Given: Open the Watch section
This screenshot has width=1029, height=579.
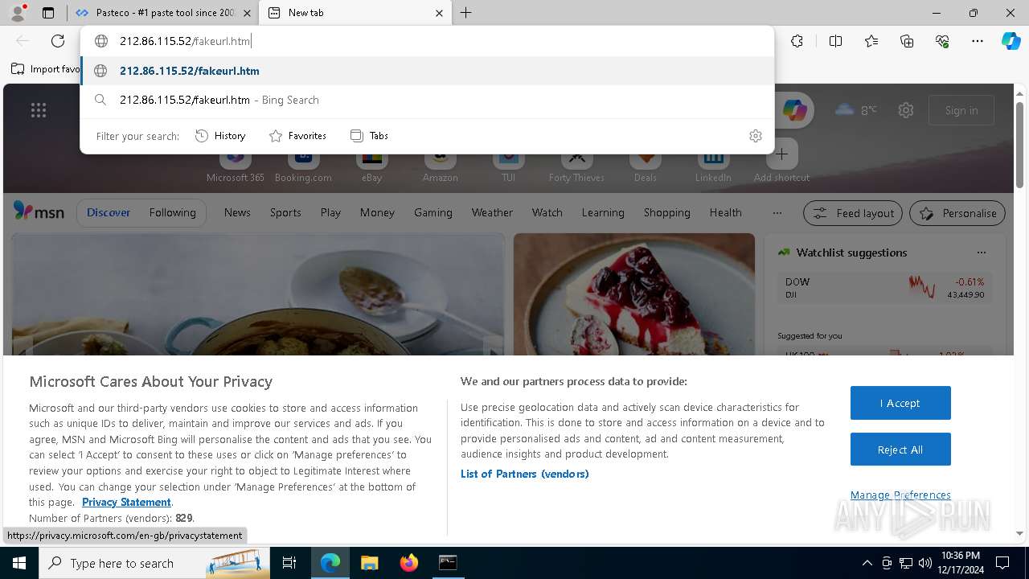Looking at the screenshot, I should pos(547,212).
